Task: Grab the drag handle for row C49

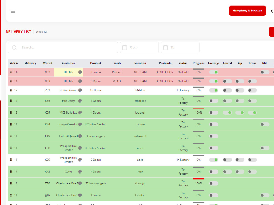Action: pos(11,136)
